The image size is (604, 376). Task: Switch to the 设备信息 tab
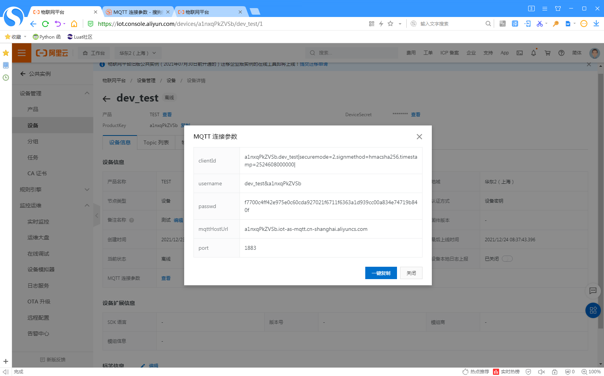click(120, 142)
